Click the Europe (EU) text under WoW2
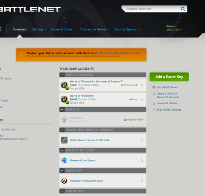 tap(77, 103)
